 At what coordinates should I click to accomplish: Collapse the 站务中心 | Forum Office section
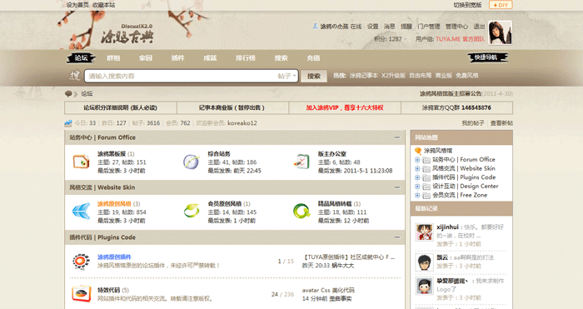(397, 137)
